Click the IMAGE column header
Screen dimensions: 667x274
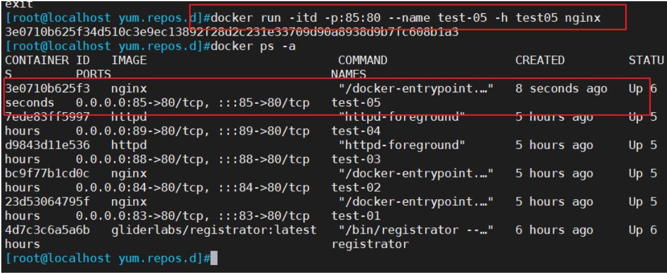(x=129, y=60)
